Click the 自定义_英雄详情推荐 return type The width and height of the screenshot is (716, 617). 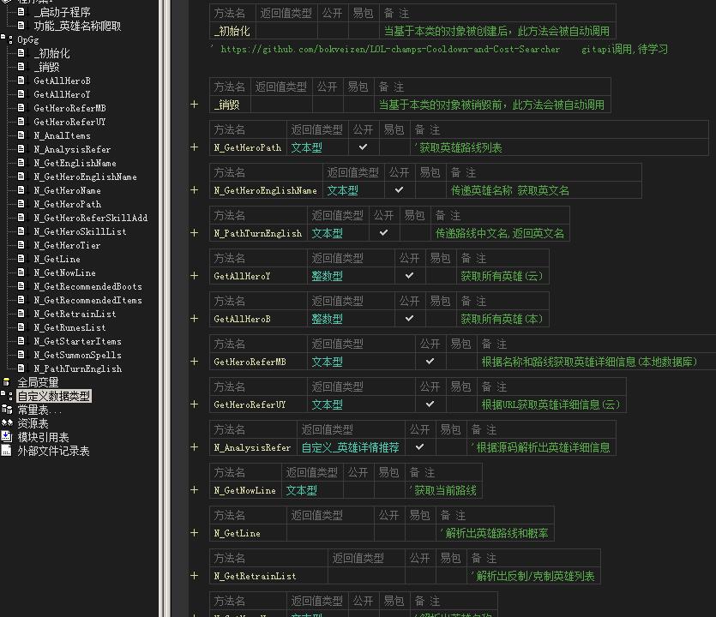pos(350,447)
